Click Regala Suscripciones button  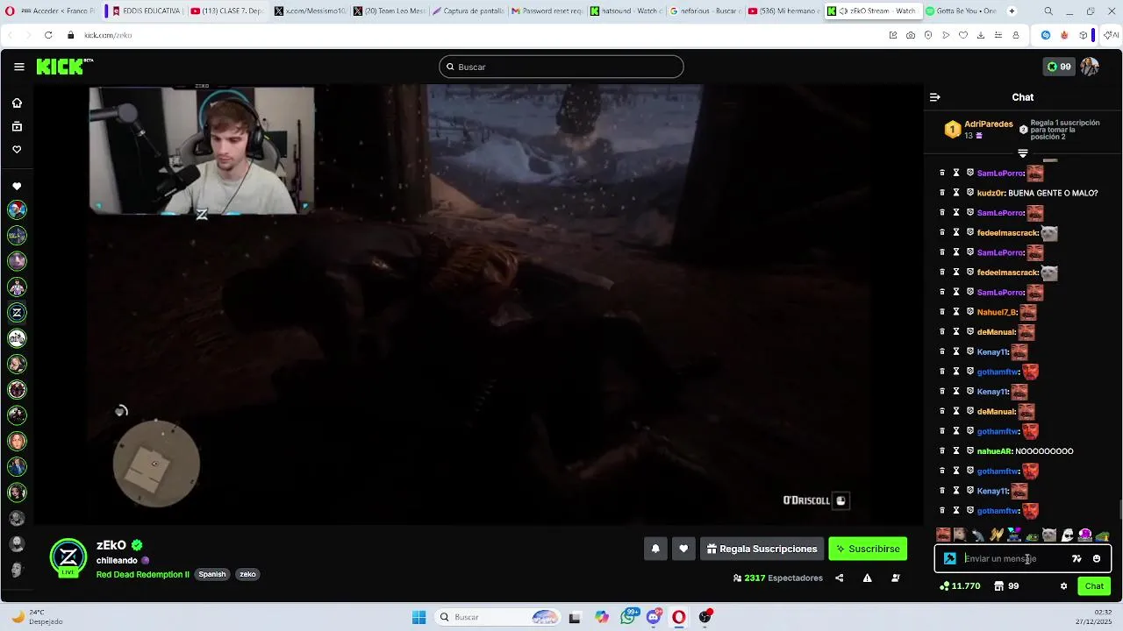762,549
